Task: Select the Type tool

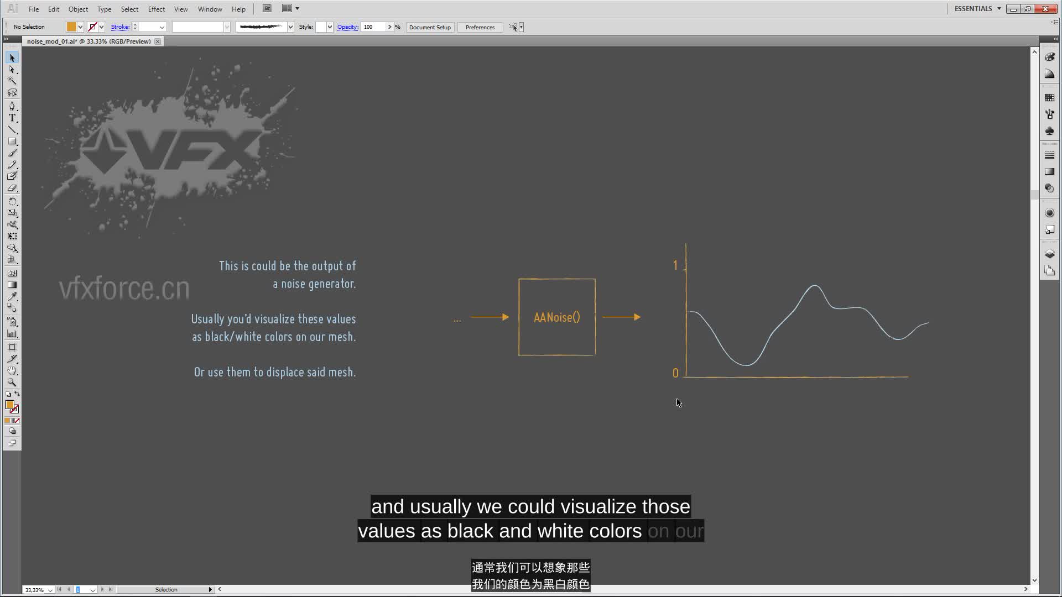Action: click(x=12, y=118)
